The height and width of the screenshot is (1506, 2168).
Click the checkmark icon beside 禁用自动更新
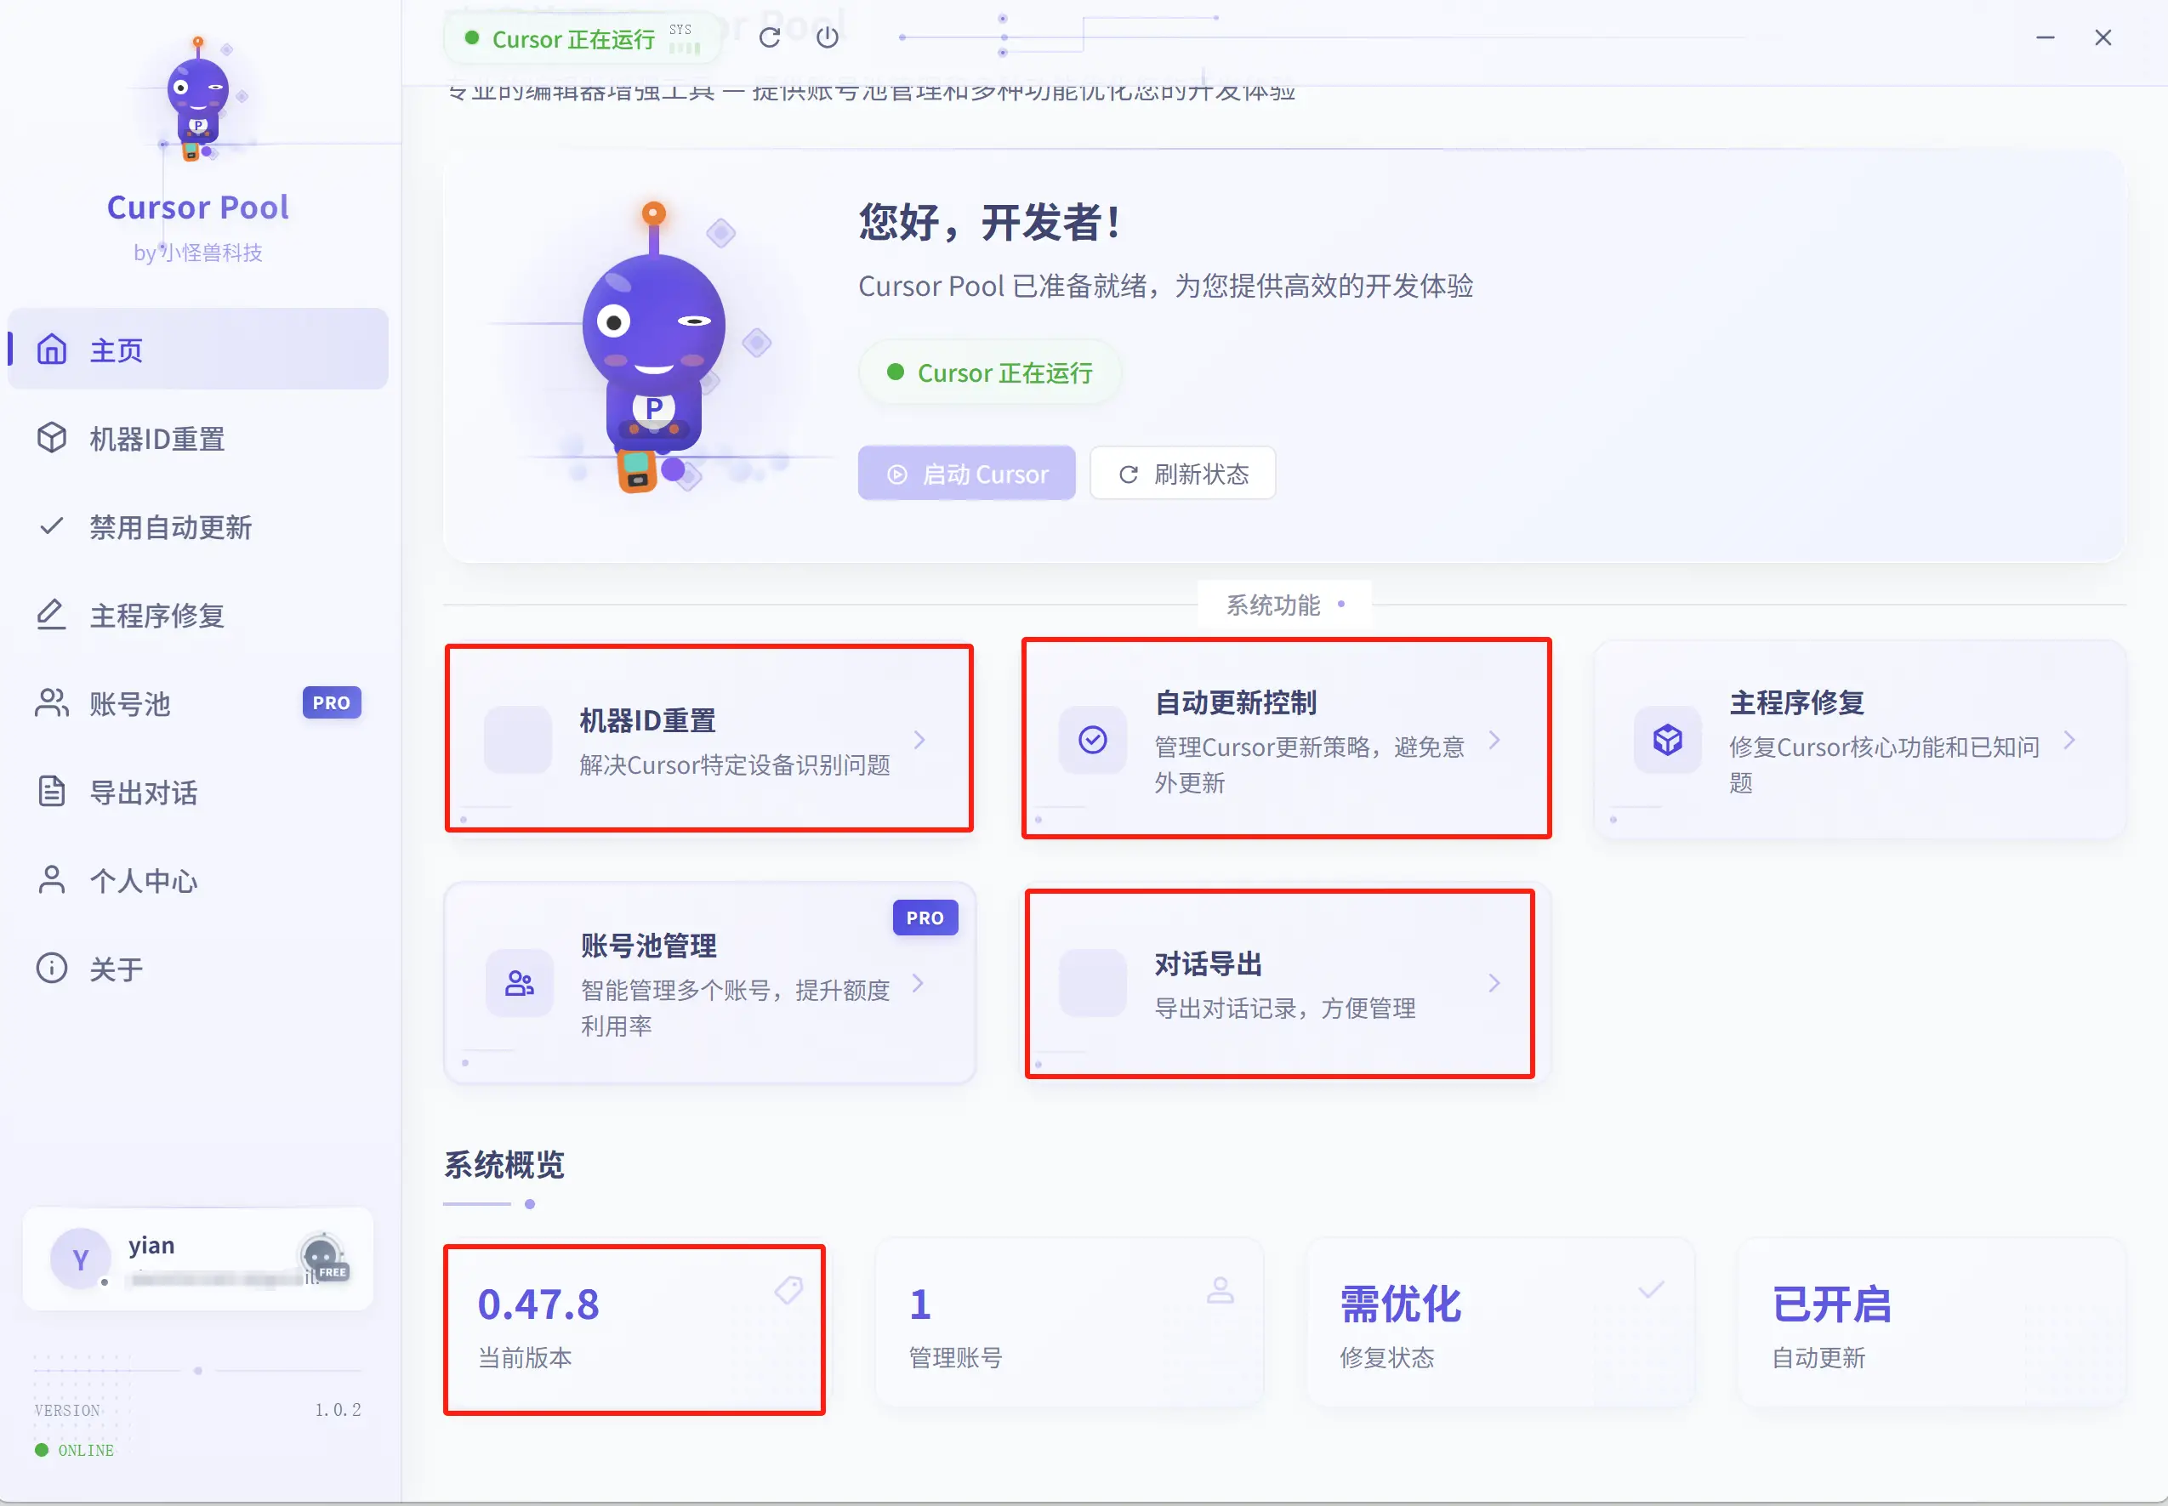coord(52,526)
